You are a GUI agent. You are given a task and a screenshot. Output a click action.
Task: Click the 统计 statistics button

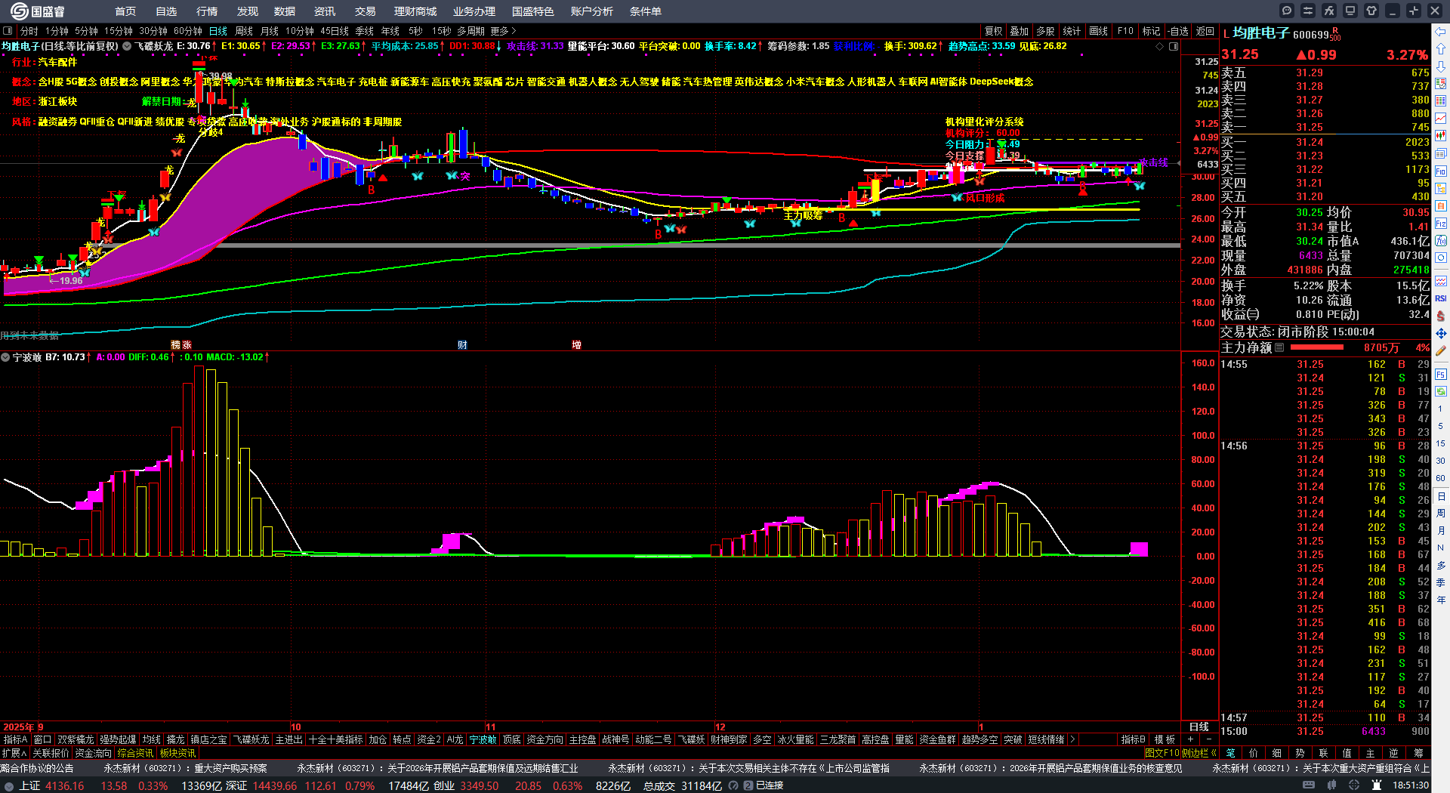(x=1072, y=31)
